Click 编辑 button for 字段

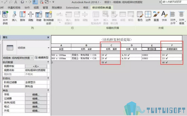[x=36, y=95]
